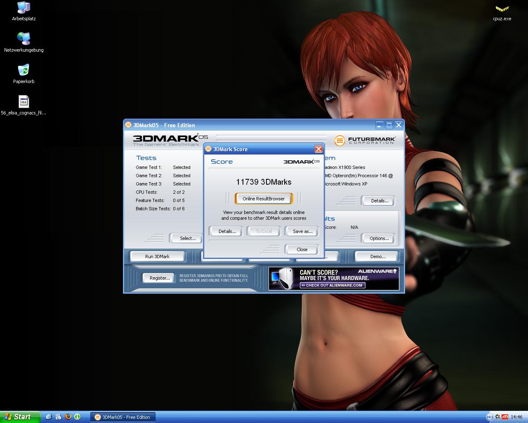Screen dimensions: 528x423
Task: Click the Alienware advertisement banner
Action: coord(334,278)
